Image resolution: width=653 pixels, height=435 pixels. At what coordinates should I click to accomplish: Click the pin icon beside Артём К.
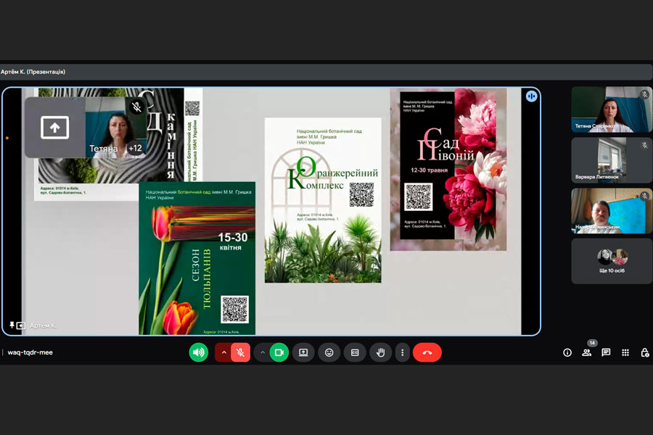pyautogui.click(x=12, y=325)
